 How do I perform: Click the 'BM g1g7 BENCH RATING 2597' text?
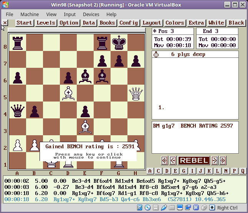pos(193,126)
